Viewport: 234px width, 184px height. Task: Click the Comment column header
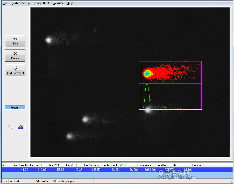pyautogui.click(x=212, y=165)
